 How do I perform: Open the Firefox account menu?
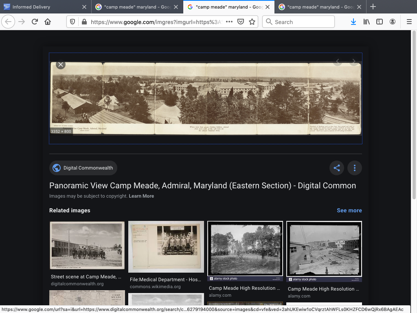[393, 22]
